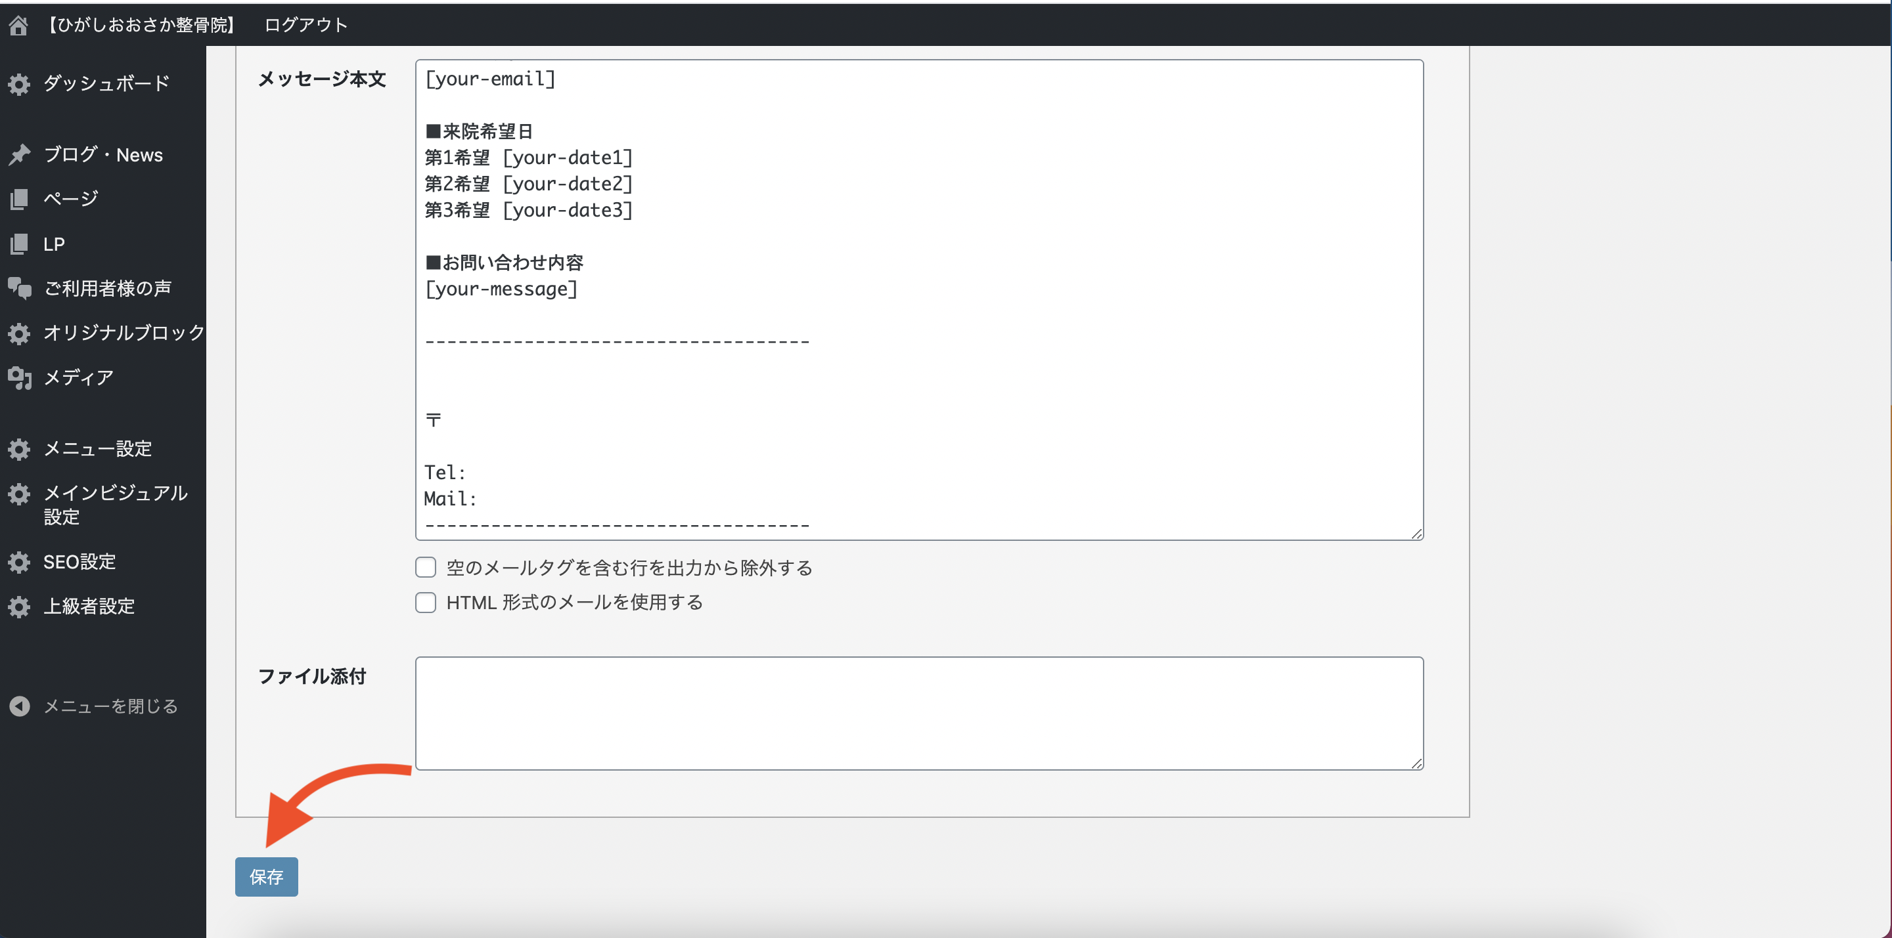Image resolution: width=1892 pixels, height=938 pixels.
Task: Click the pages icon beside LP
Action: coord(19,244)
